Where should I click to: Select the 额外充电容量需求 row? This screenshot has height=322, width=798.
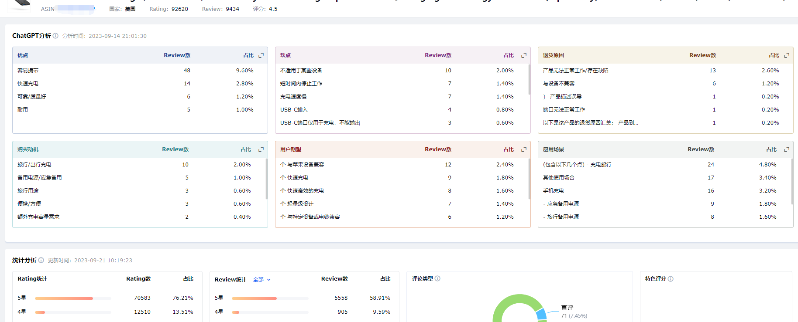[x=139, y=217]
